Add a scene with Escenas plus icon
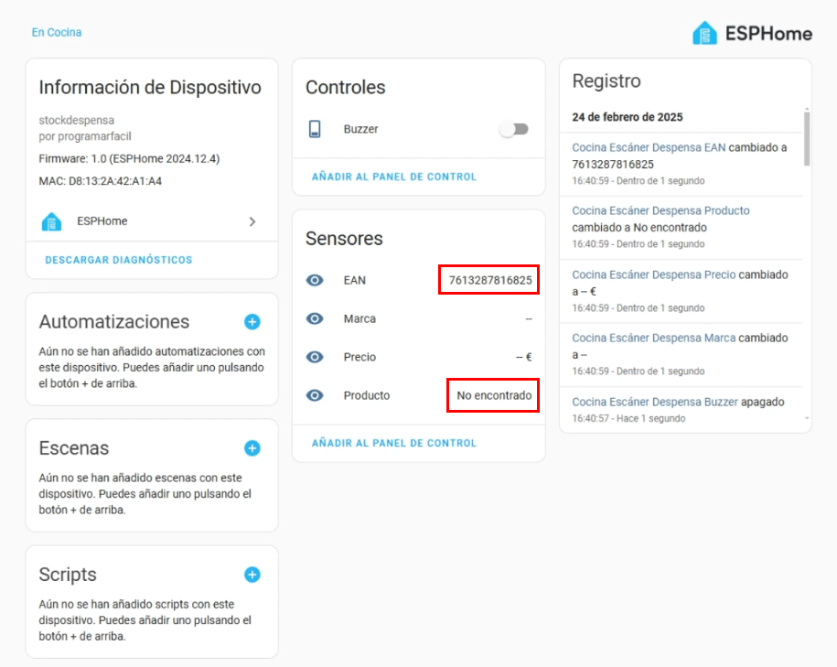This screenshot has width=837, height=667. pos(252,448)
